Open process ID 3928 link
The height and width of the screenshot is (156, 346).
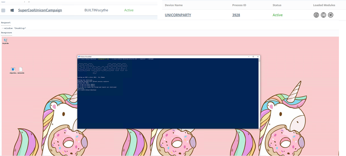[x=236, y=15]
